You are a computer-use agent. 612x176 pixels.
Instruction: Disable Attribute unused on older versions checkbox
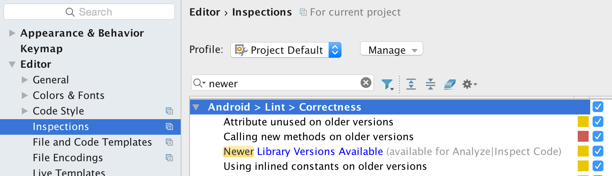pos(598,122)
